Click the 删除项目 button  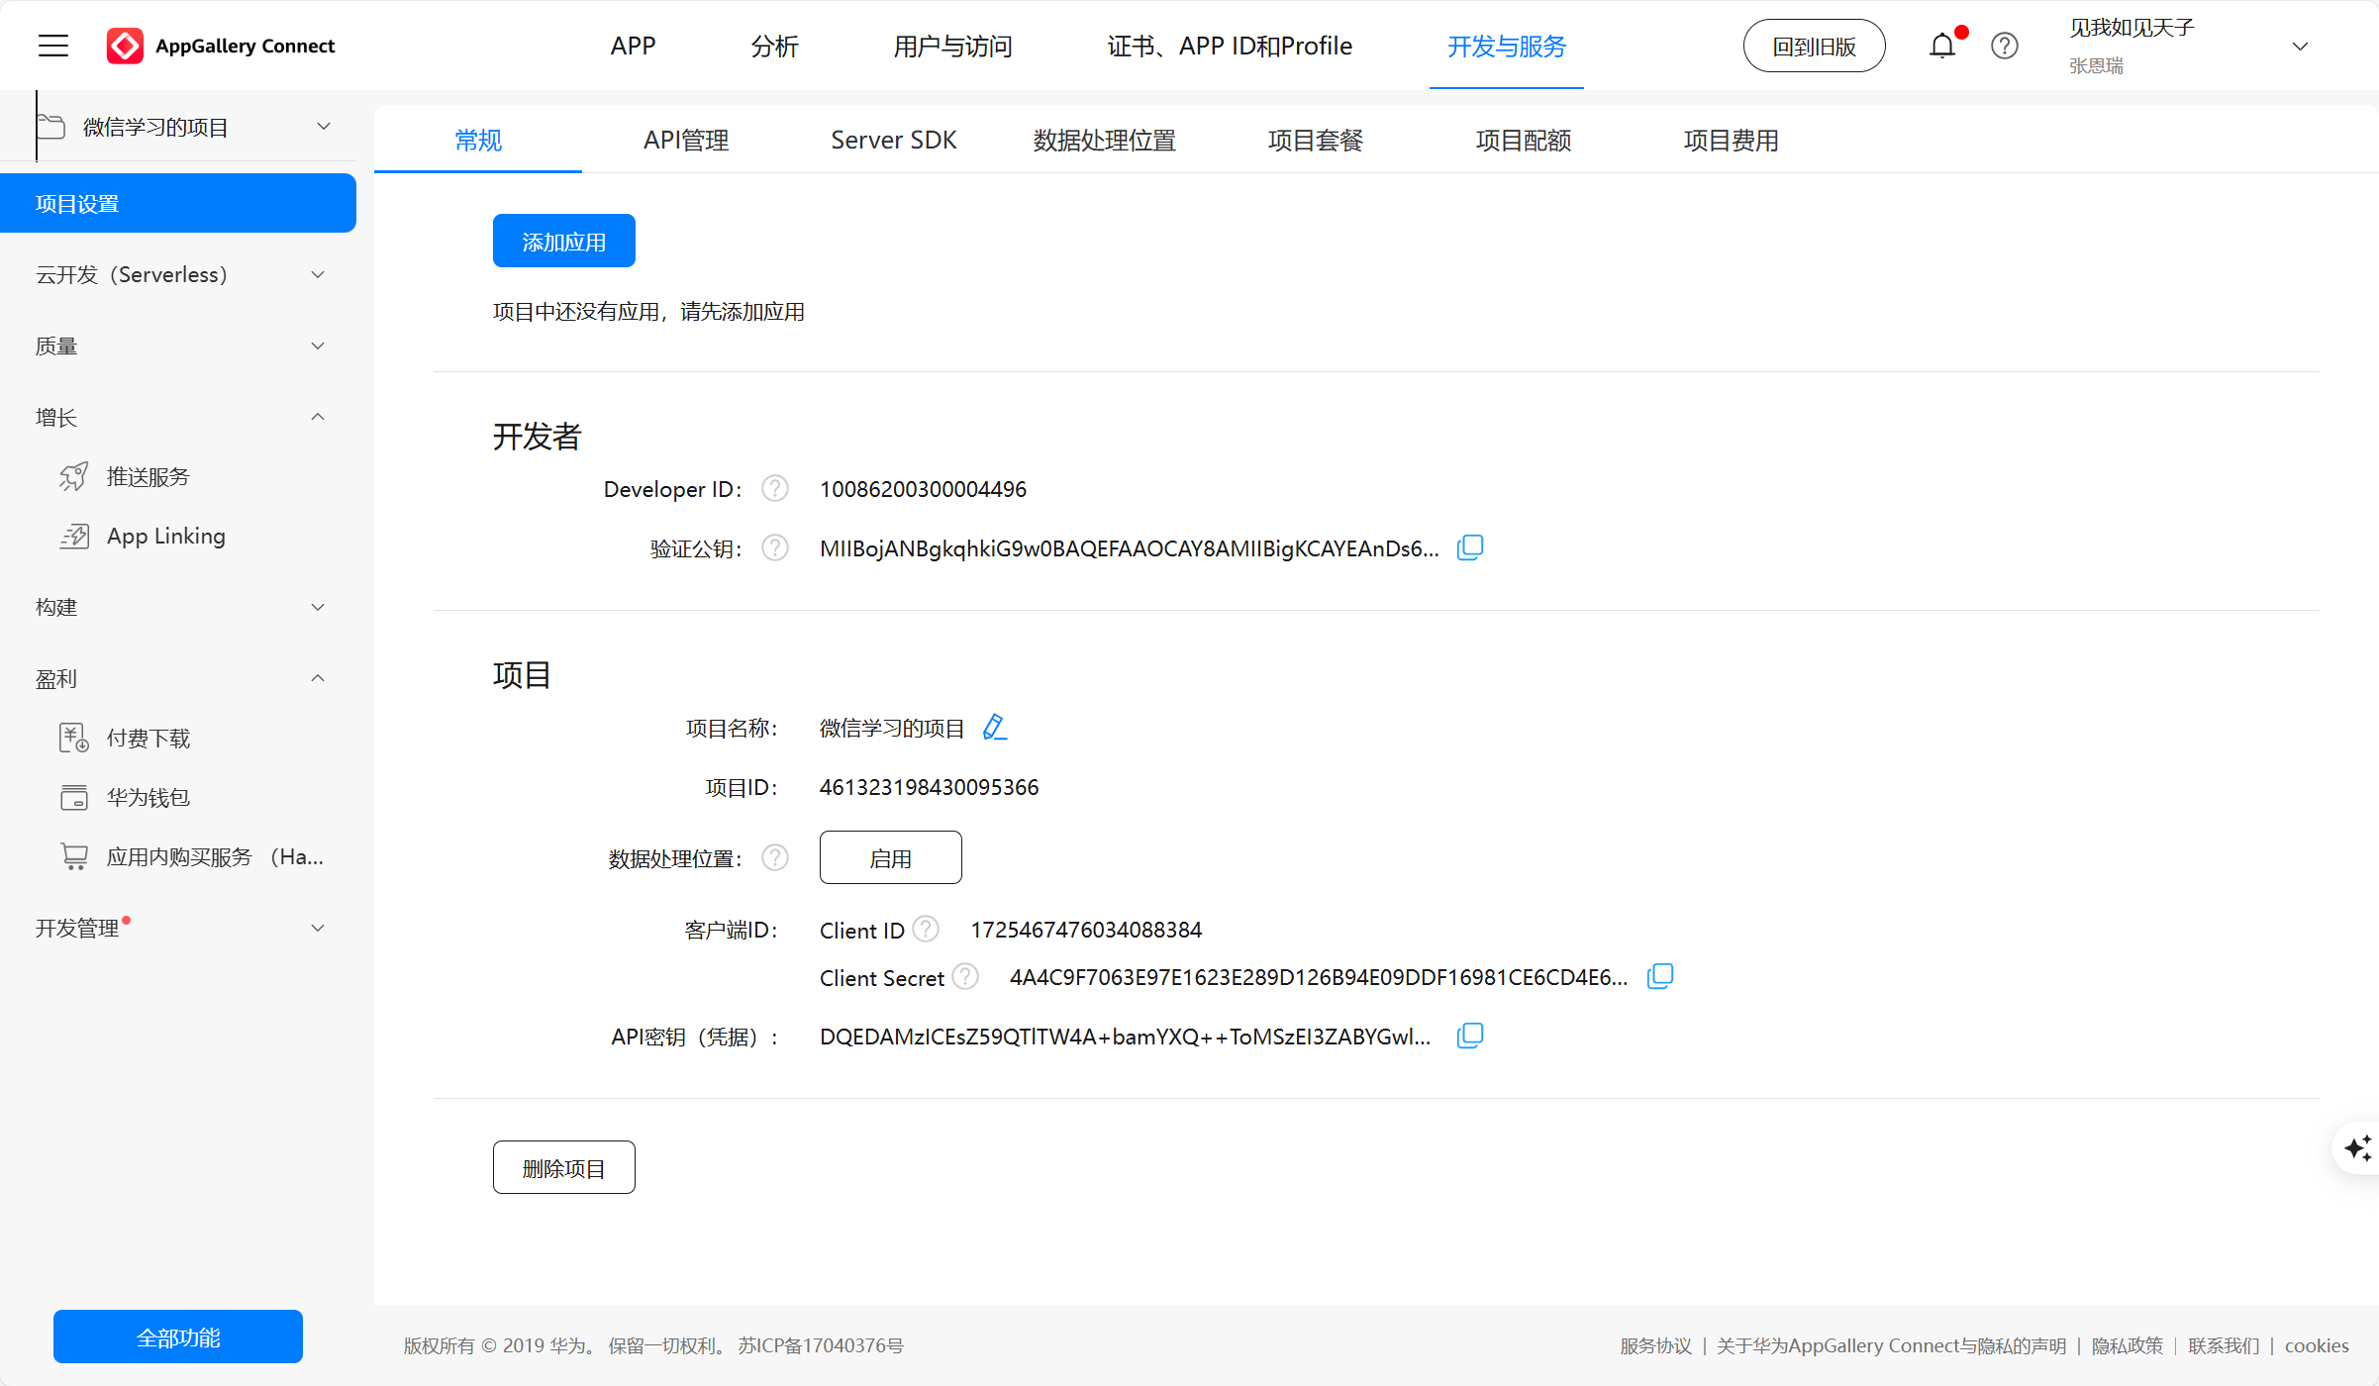click(x=563, y=1168)
